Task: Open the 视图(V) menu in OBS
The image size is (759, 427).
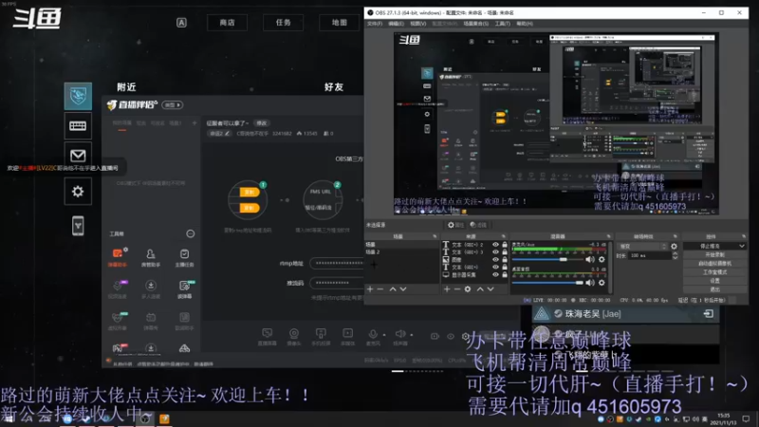Action: [x=418, y=23]
